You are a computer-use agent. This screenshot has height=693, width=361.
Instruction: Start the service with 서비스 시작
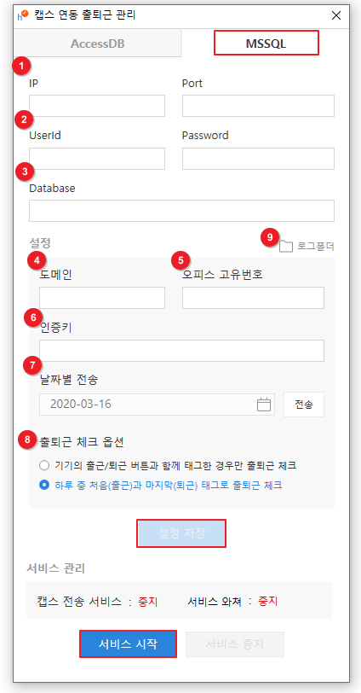pyautogui.click(x=129, y=644)
